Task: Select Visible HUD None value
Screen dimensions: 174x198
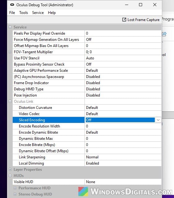Action: pos(123,182)
